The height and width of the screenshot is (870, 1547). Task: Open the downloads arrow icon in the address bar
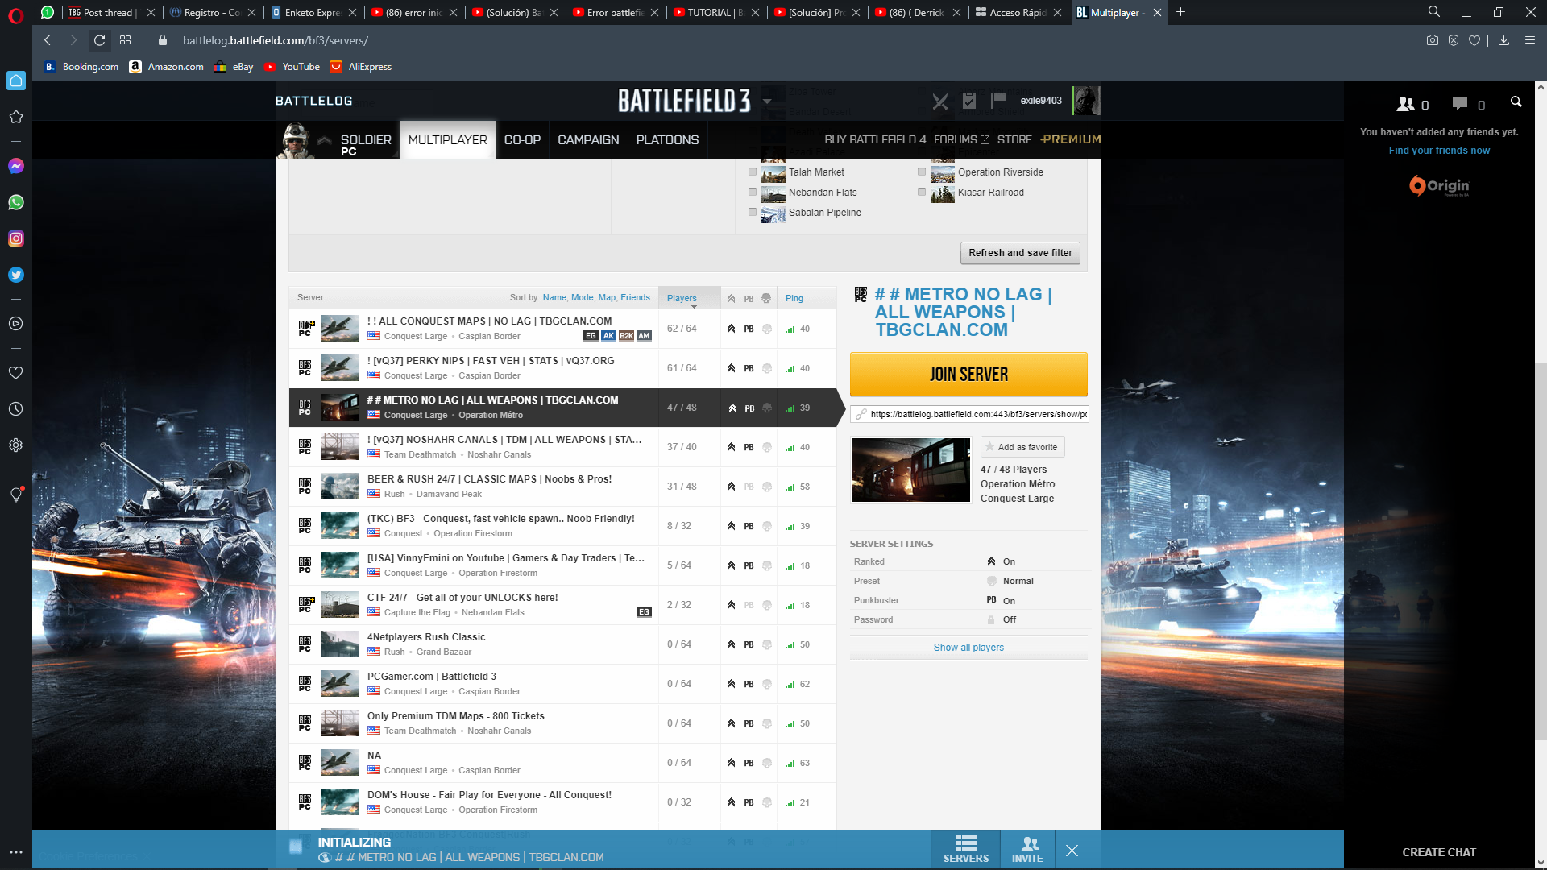1503,40
